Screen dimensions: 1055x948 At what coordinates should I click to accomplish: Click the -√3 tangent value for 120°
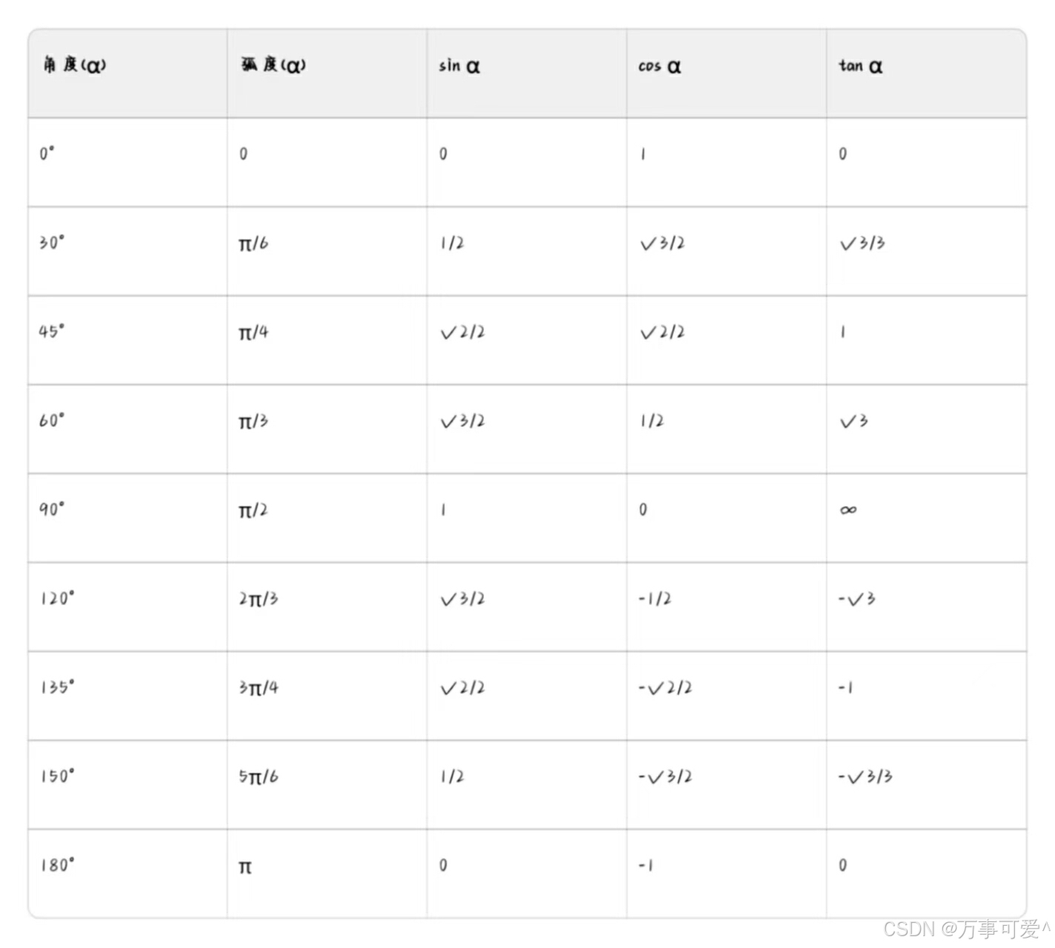click(856, 598)
